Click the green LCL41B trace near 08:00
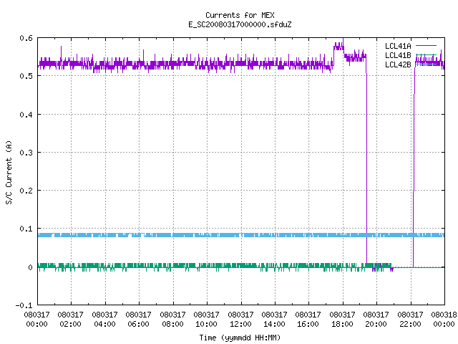The image size is (458, 344). click(173, 266)
